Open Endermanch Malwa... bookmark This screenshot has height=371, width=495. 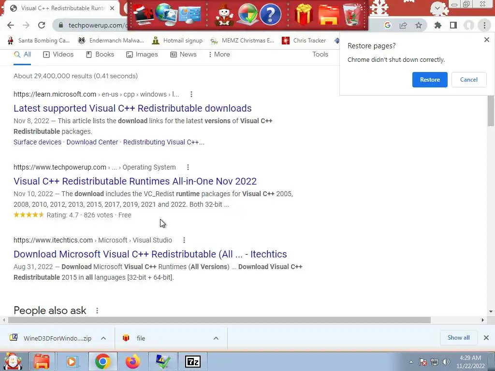point(111,41)
